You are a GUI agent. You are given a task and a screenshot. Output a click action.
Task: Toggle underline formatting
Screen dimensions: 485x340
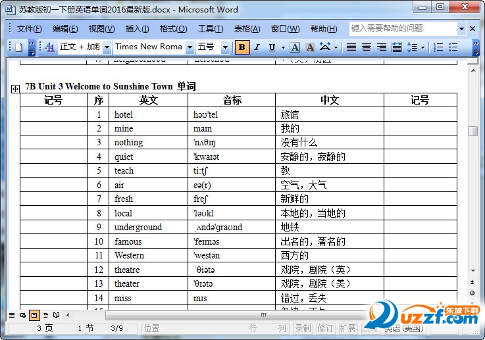point(272,47)
